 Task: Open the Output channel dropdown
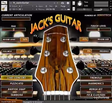(33, 6)
